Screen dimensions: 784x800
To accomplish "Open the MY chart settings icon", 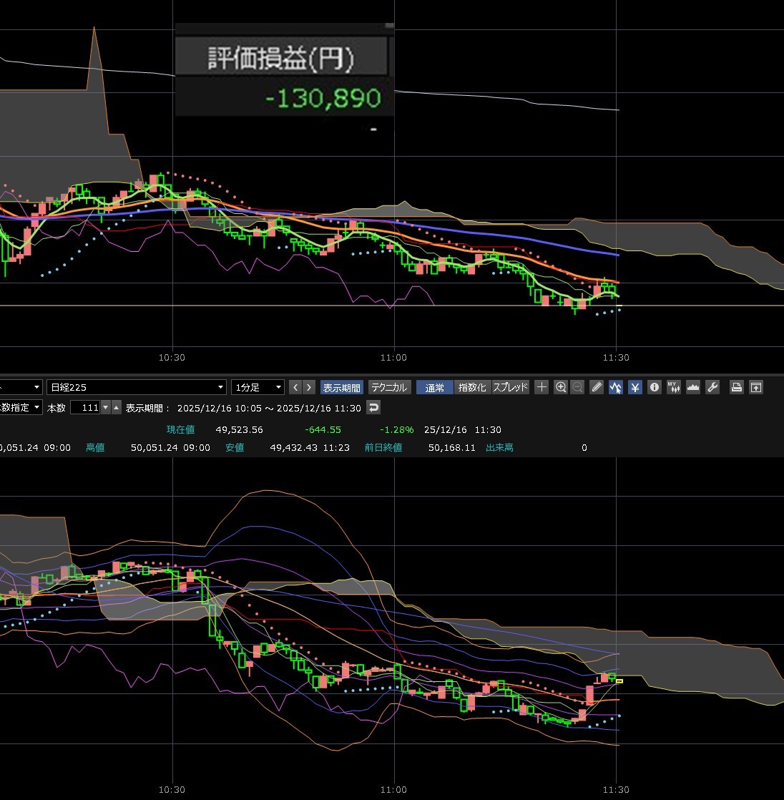I will point(673,387).
